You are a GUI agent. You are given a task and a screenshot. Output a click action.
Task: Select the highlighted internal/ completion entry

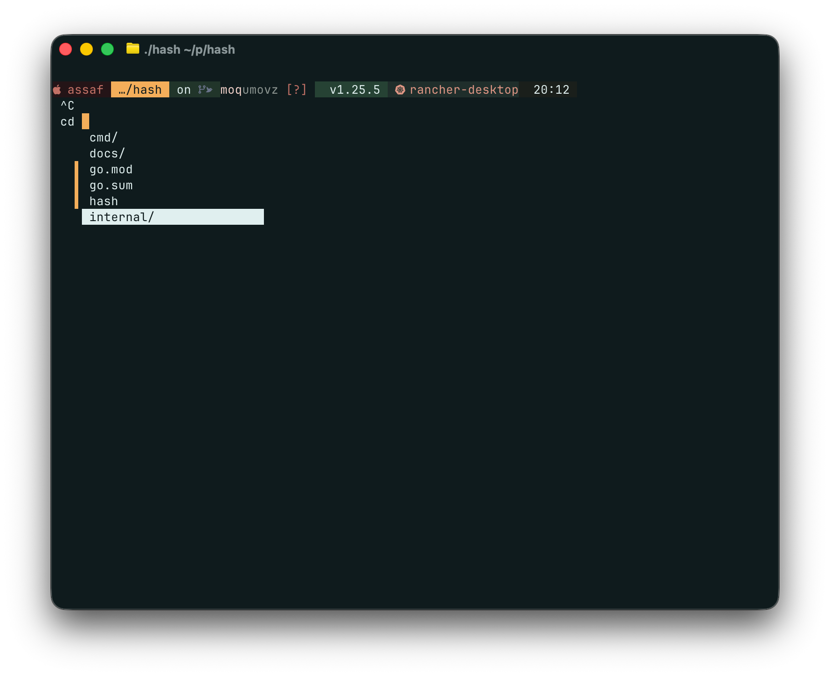121,217
